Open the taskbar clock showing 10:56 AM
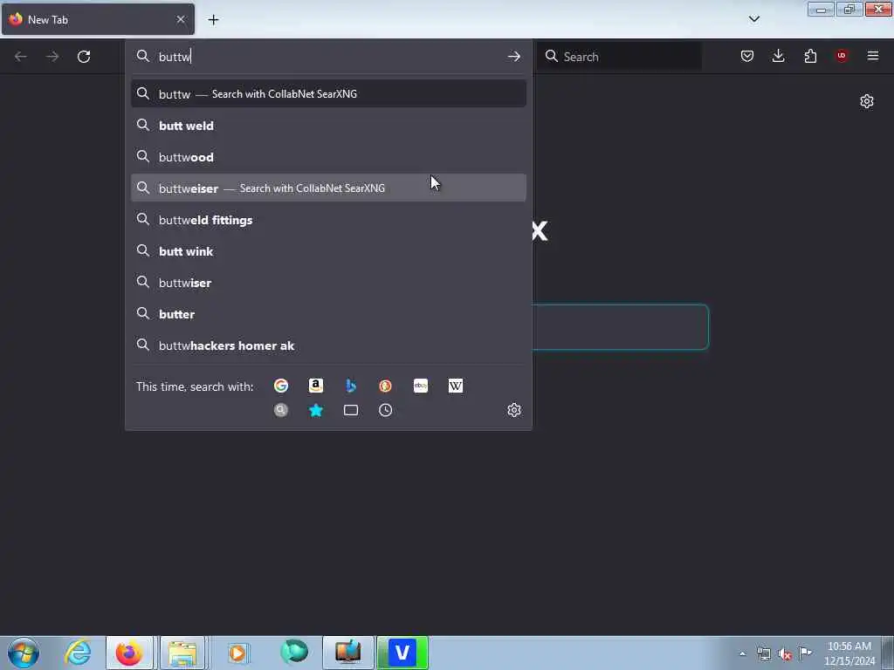 (x=849, y=653)
